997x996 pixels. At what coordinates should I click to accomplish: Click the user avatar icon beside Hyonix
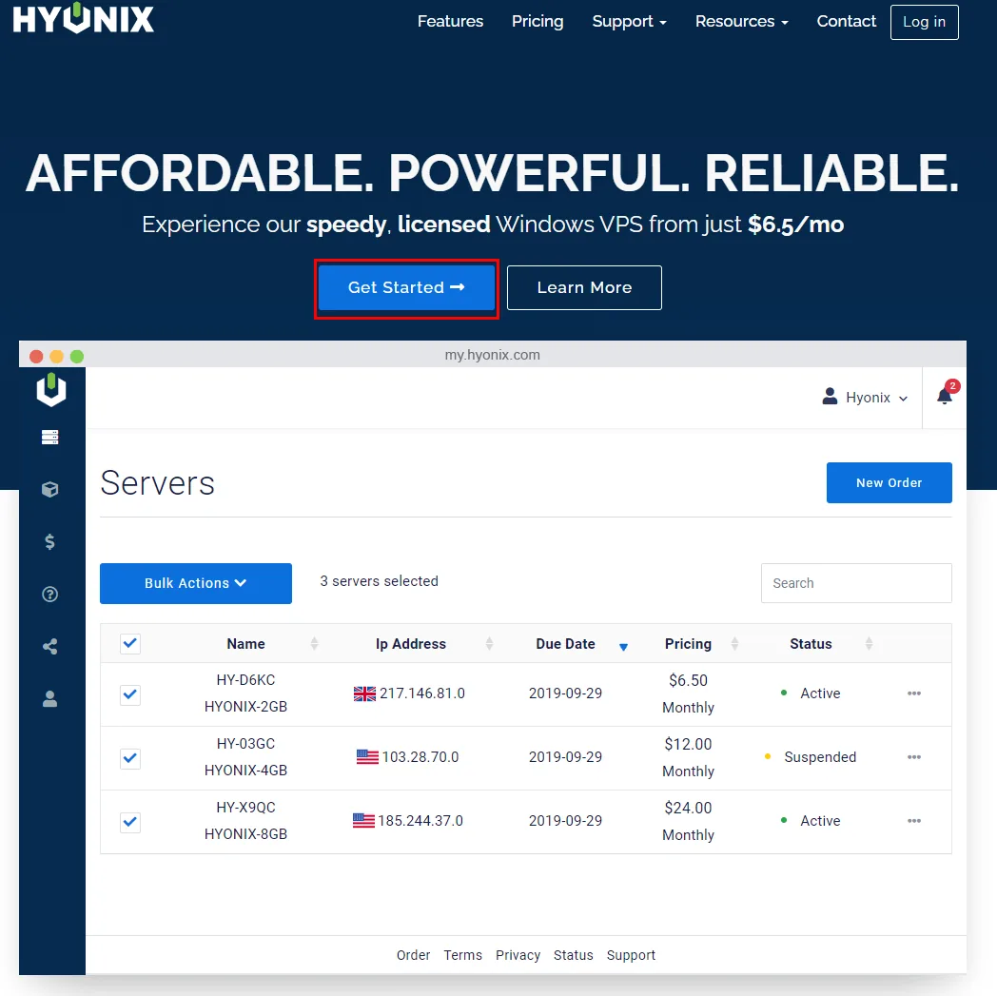(830, 397)
